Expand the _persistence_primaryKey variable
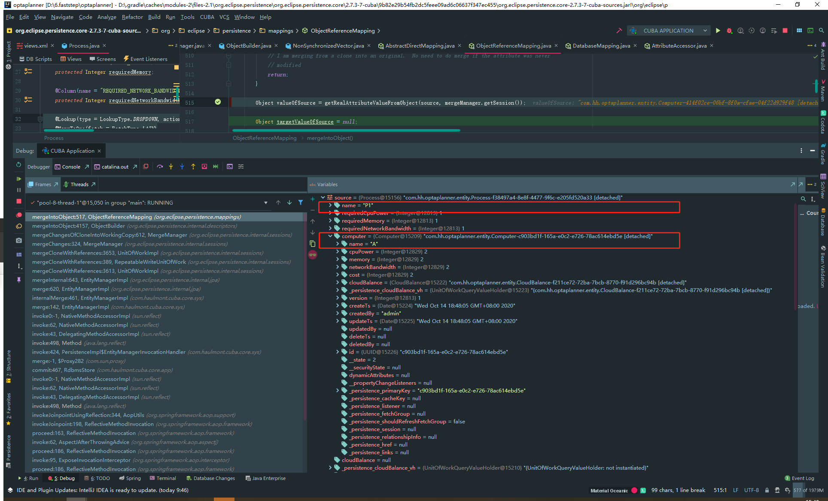Screen dimensions: 828x501 (x=338, y=390)
